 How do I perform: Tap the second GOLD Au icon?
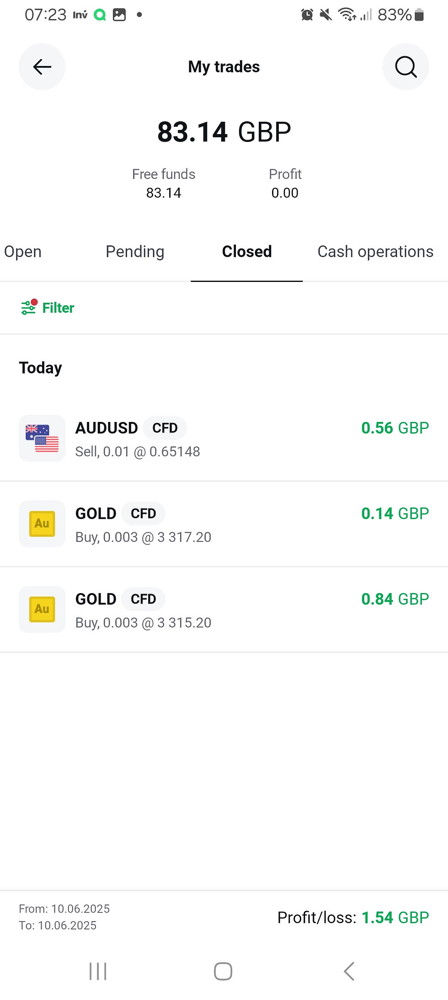click(x=42, y=610)
